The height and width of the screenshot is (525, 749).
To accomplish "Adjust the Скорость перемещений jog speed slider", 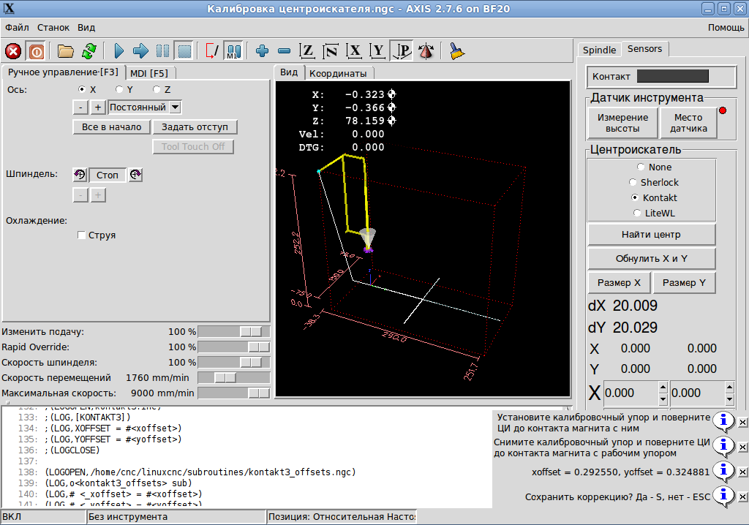I will [x=225, y=377].
